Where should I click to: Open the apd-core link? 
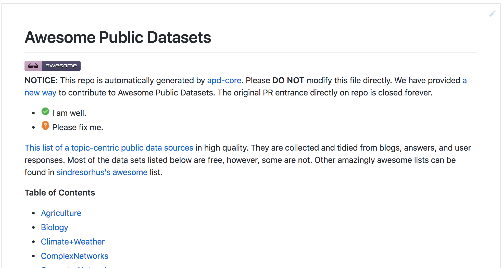point(224,80)
